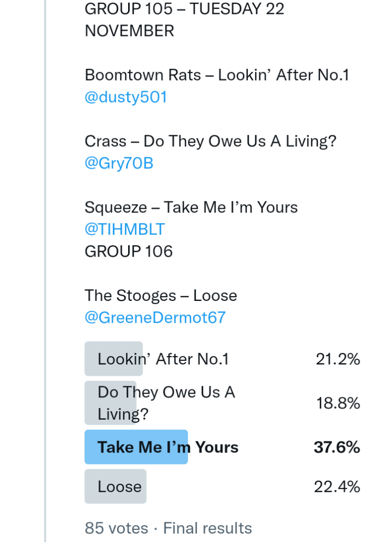378x542 pixels.
Task: Open the @dusty501 profile mention
Action: [126, 97]
